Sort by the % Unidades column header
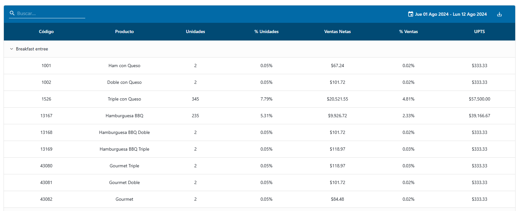Screen dimensions: 521x211 [x=266, y=31]
